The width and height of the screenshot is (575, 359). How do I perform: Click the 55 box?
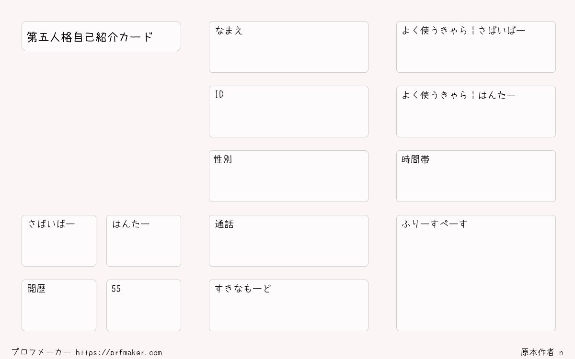click(x=144, y=305)
